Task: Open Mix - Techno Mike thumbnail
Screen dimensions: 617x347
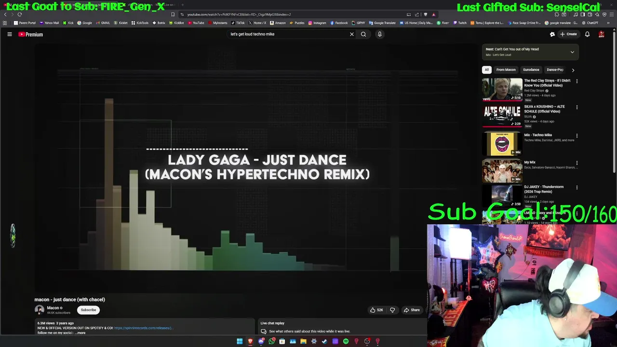Action: (x=502, y=144)
